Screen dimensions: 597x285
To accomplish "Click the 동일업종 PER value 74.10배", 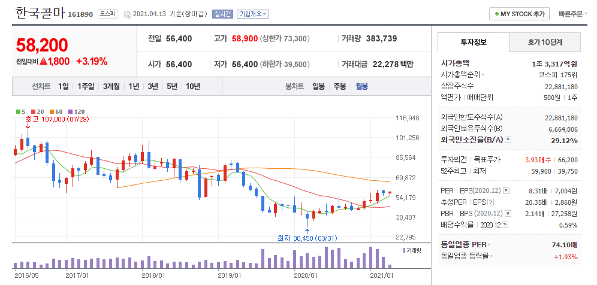I will (565, 245).
